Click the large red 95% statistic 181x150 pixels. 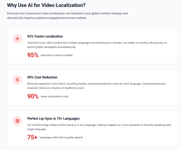33,55
